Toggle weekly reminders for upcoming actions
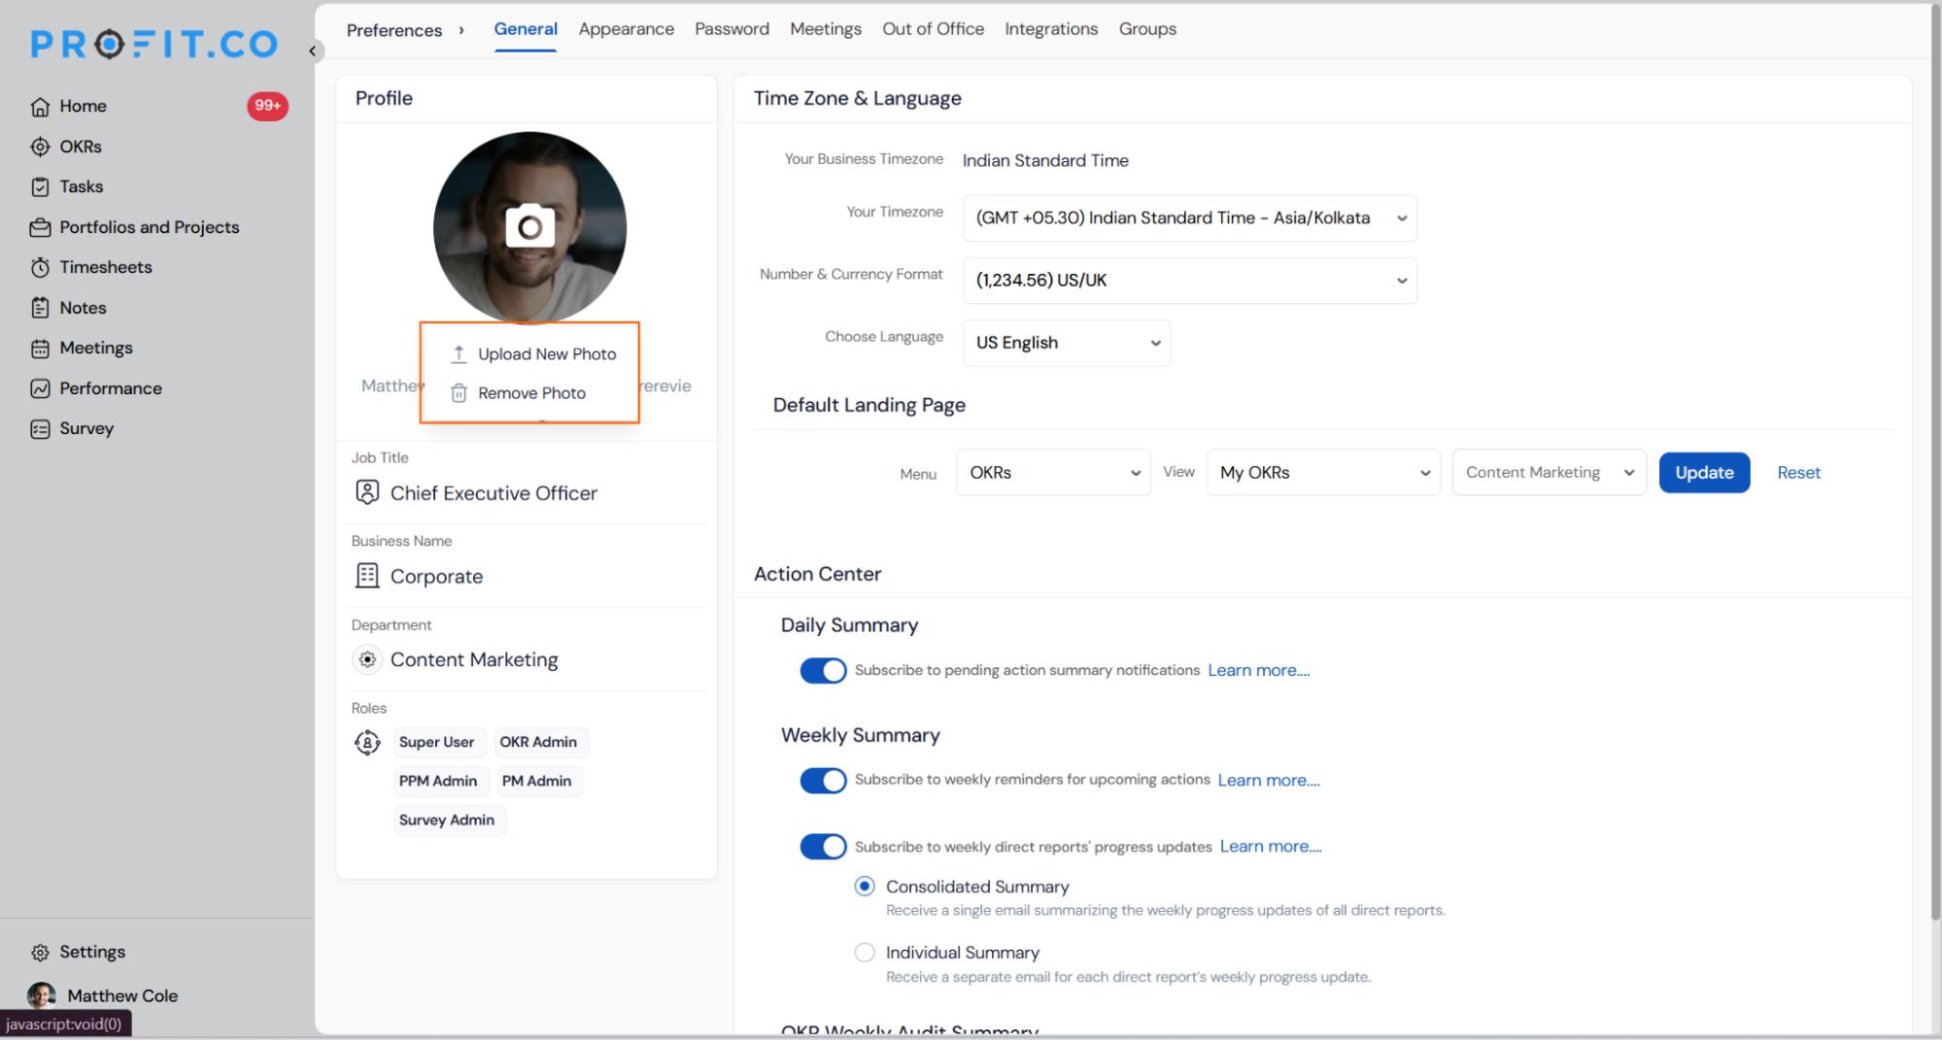This screenshot has height=1040, width=1942. (x=823, y=780)
